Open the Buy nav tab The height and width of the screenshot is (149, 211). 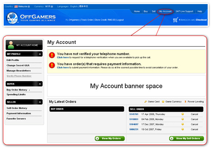(146, 11)
